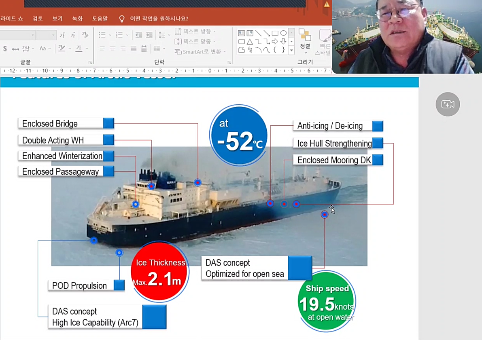Open the 도움말 help tab
The image size is (482, 340).
[100, 19]
